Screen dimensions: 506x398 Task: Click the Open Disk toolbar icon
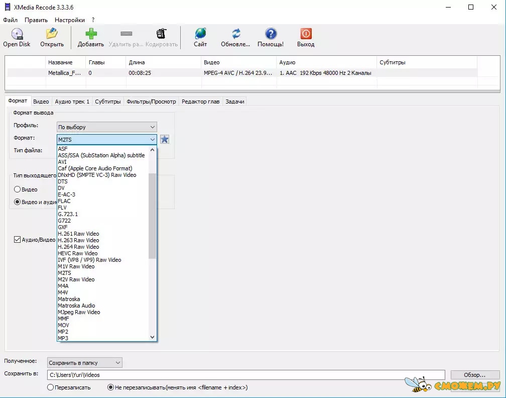17,34
